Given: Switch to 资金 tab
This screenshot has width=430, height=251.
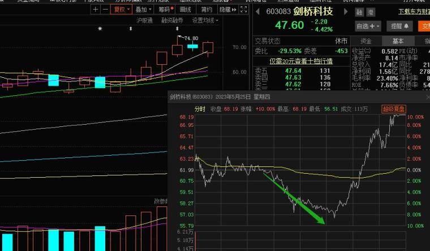Looking at the screenshot, I should pyautogui.click(x=366, y=41).
